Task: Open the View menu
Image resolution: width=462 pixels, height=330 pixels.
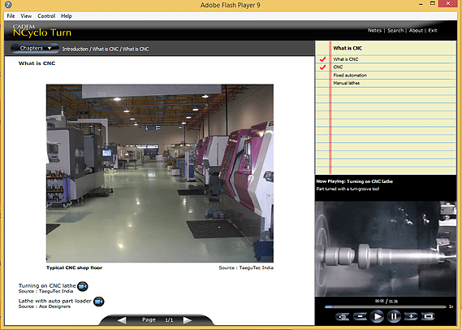Action: [x=26, y=16]
